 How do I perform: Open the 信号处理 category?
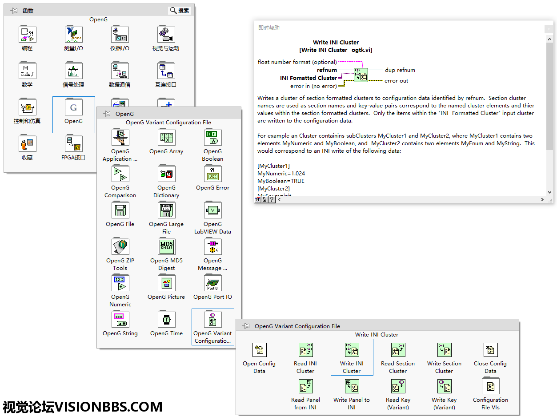73,71
